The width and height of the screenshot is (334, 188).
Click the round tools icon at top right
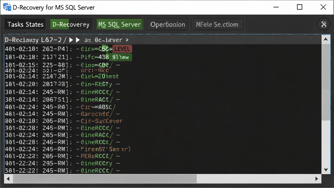tap(324, 24)
